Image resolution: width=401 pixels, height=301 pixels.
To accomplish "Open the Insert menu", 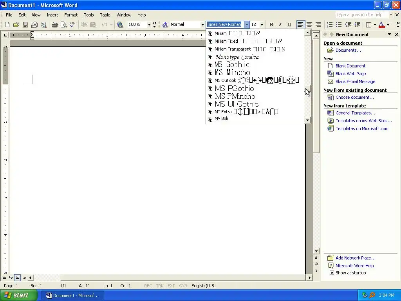I will [52, 15].
